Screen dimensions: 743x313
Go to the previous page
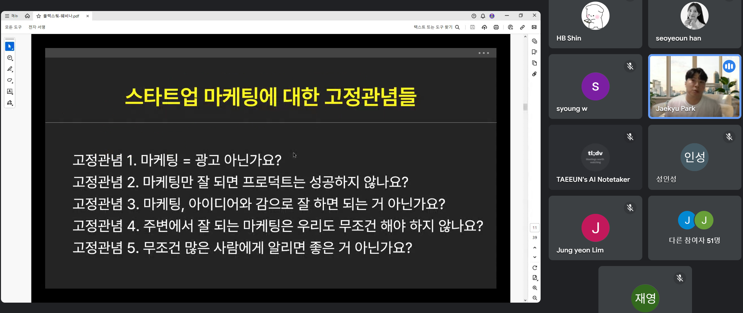click(535, 248)
